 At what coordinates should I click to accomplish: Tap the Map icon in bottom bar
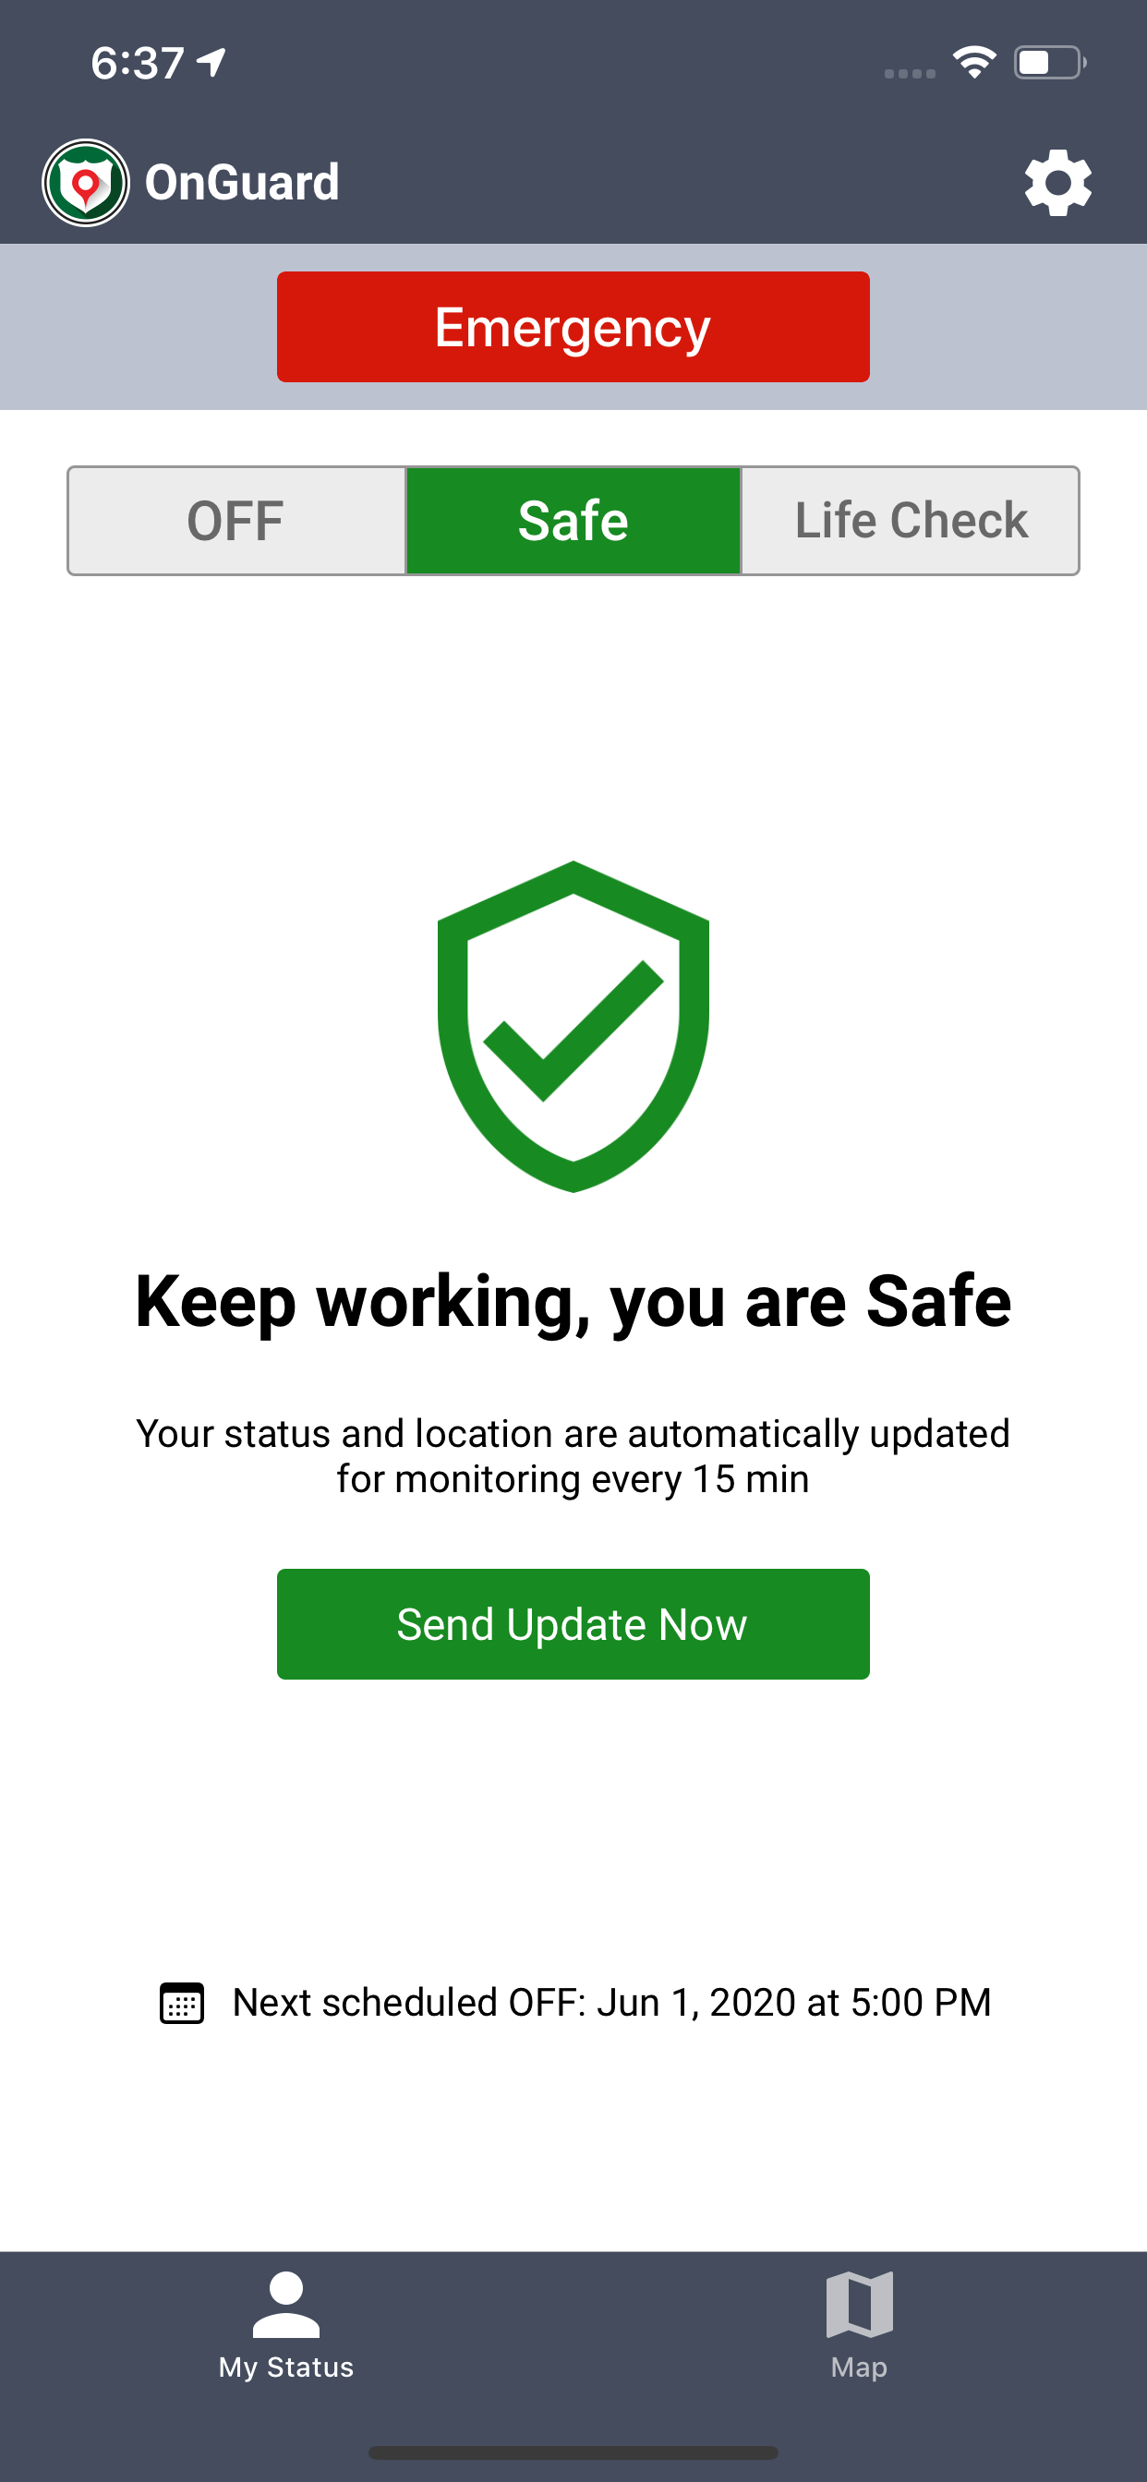point(859,2304)
